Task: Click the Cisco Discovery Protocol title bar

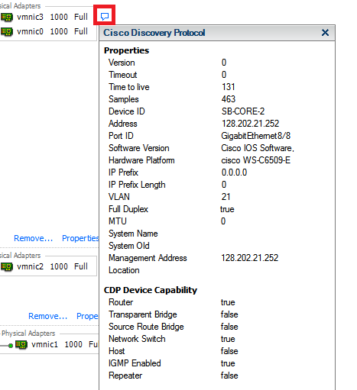Action: pyautogui.click(x=217, y=33)
